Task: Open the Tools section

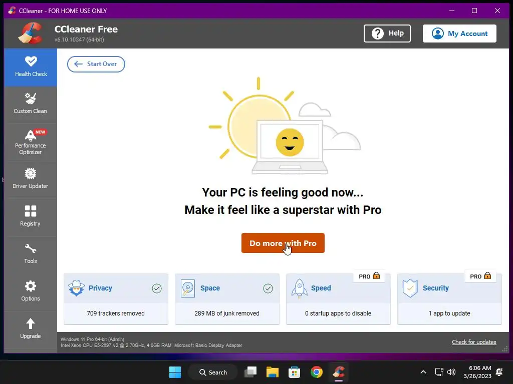Action: coord(31,254)
